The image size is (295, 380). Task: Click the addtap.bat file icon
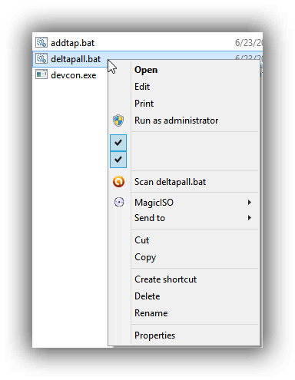click(x=41, y=42)
